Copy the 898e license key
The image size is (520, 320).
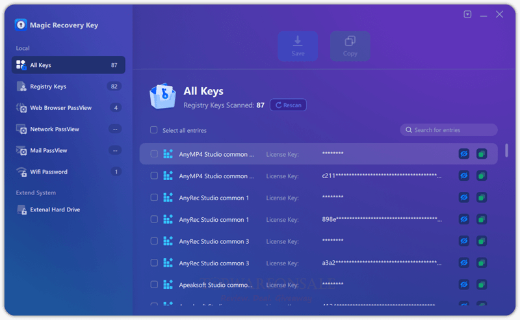point(482,219)
